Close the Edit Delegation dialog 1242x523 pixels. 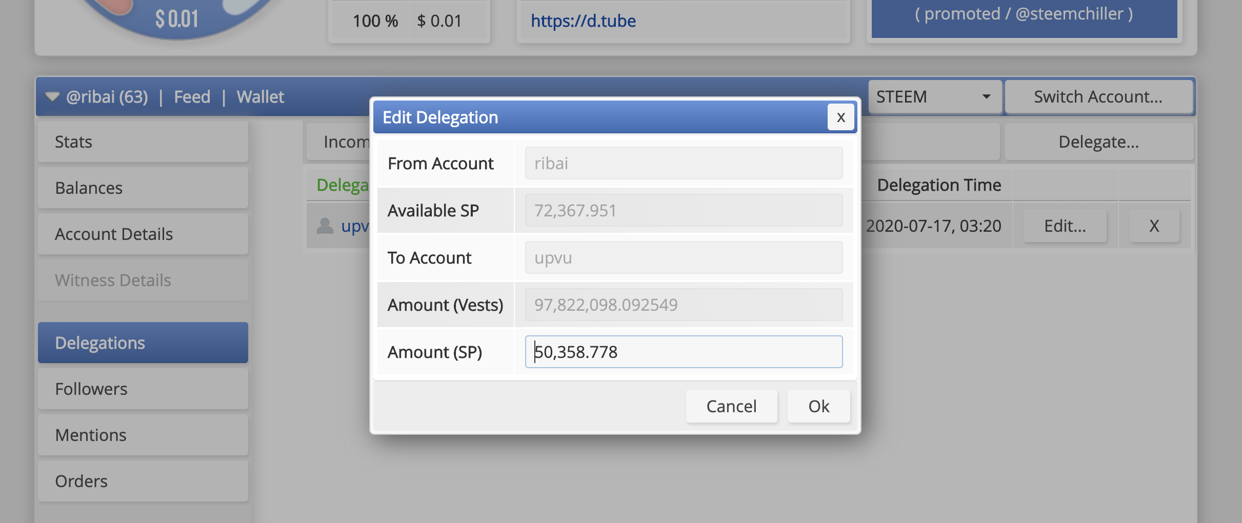tap(840, 117)
